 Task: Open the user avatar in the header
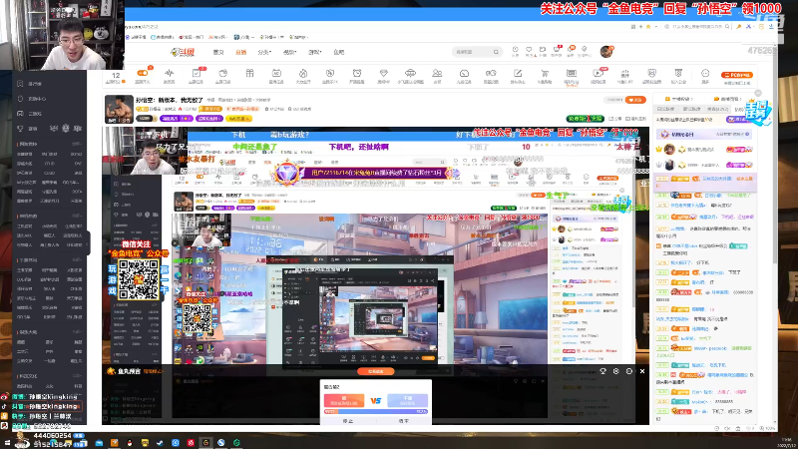[606, 51]
